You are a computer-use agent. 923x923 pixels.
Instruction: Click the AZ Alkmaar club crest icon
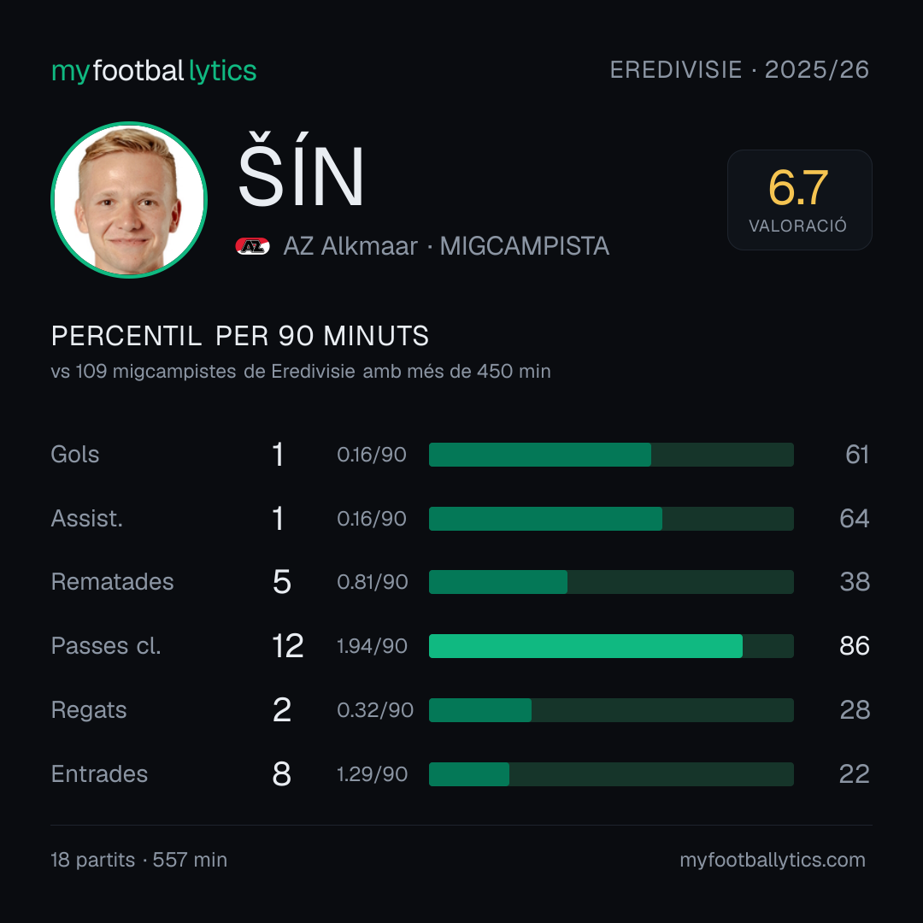click(252, 246)
